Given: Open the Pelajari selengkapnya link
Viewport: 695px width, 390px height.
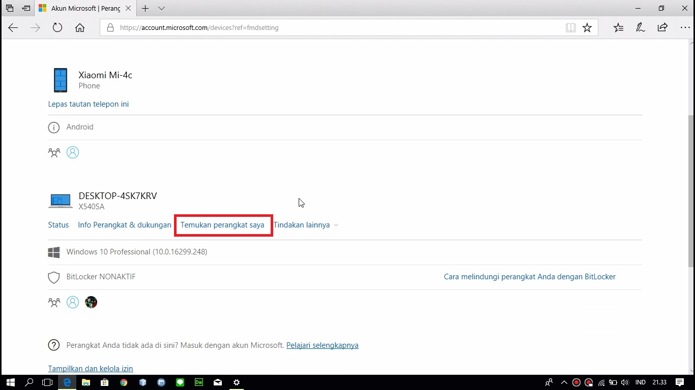Looking at the screenshot, I should click(x=323, y=345).
